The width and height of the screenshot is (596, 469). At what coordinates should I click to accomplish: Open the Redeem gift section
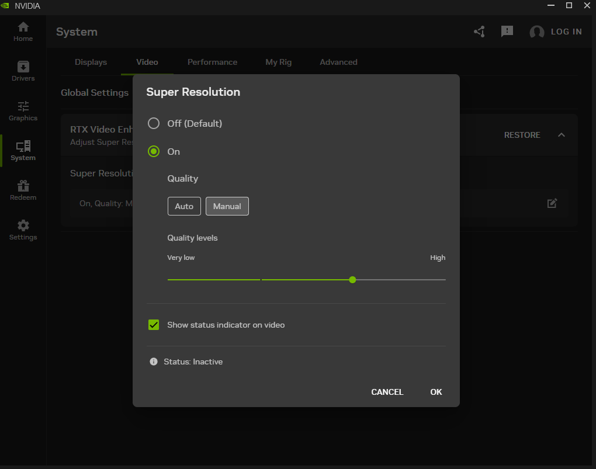23,190
